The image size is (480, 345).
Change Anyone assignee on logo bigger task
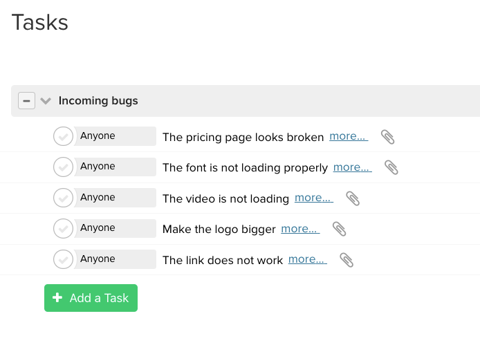coord(115,228)
